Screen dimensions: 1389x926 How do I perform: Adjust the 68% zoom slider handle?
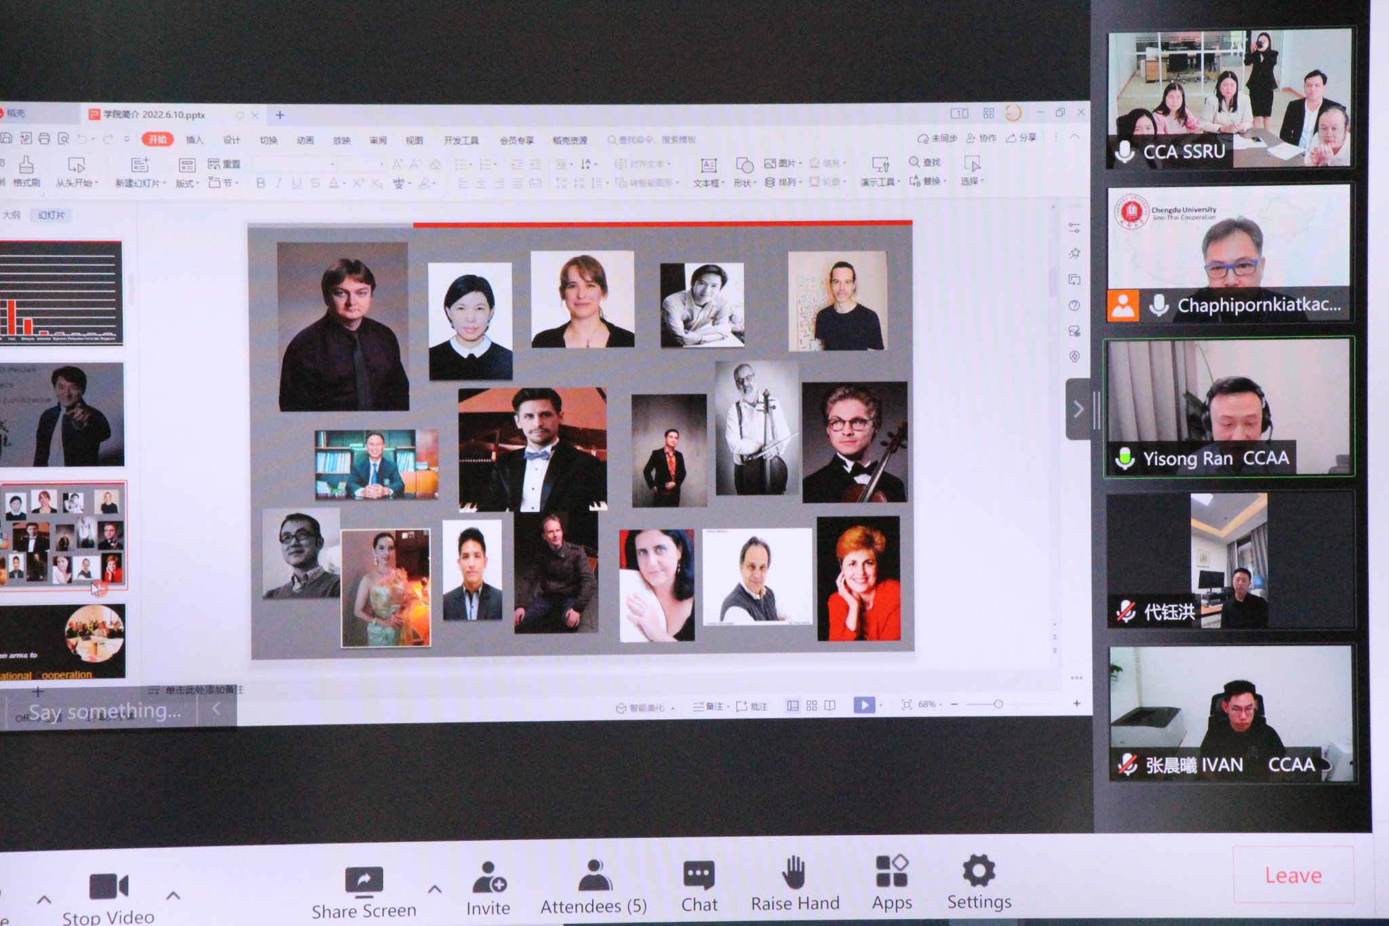point(998,704)
